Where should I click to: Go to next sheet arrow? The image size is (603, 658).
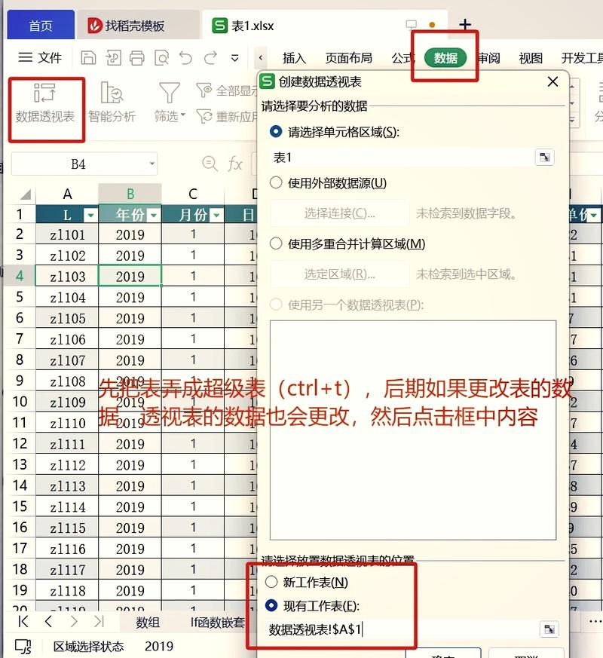74,622
